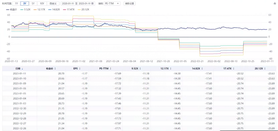The image size is (278, 131).
Task: Click PE-TTM value -17.32
Action: [x=117, y=89]
